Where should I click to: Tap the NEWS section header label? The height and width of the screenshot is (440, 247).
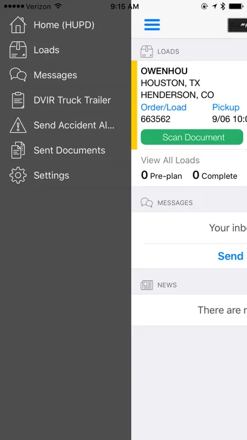(167, 285)
